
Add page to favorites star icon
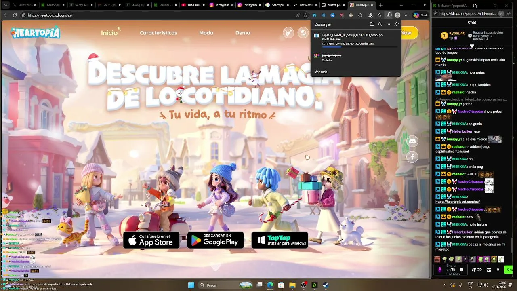[x=305, y=15]
